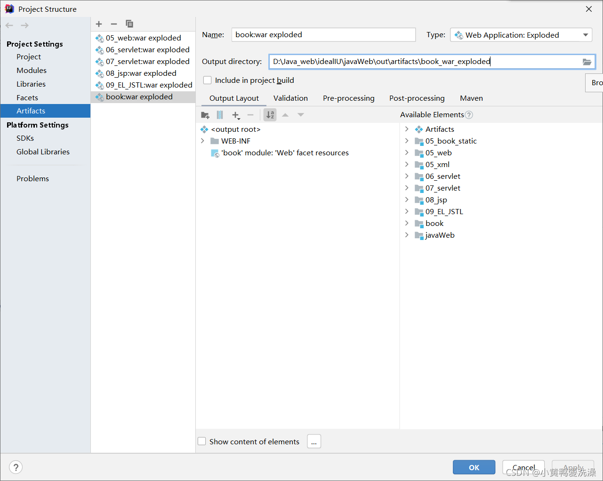Click the javaWeb module folder icon
Image resolution: width=603 pixels, height=481 pixels.
click(419, 235)
